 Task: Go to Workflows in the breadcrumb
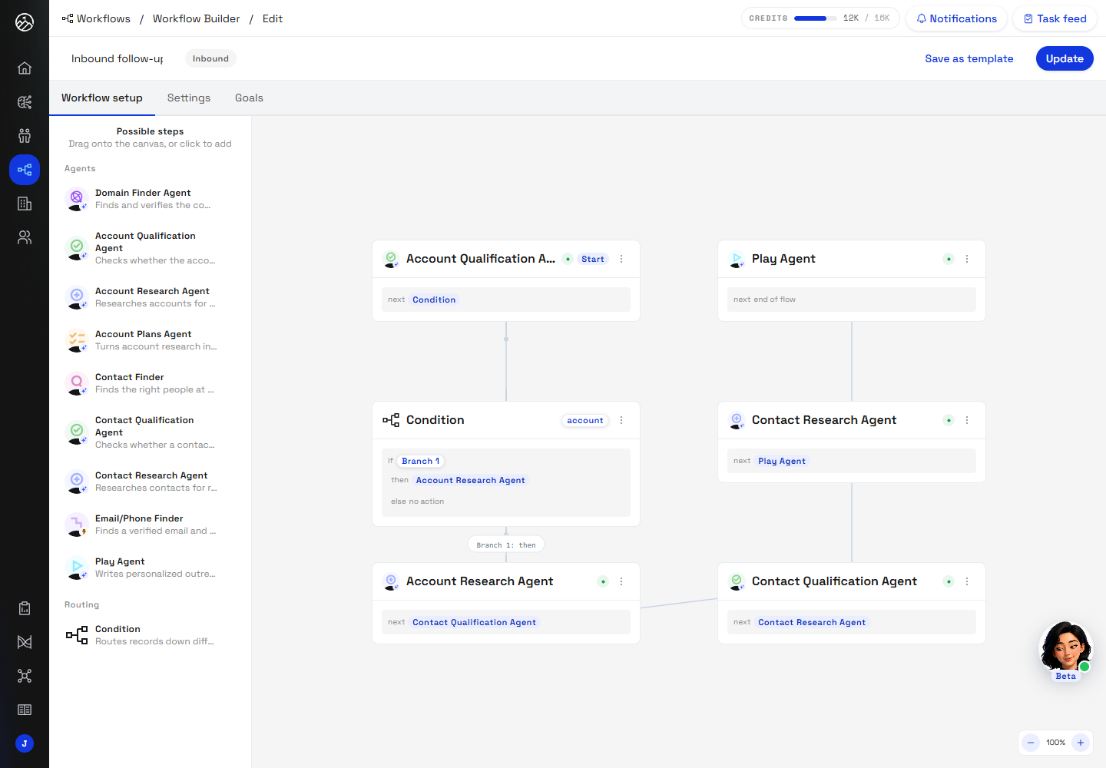pos(96,18)
